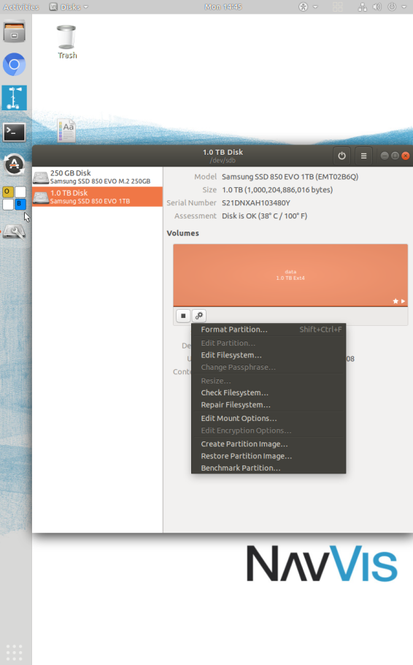Choose Repair Filesystem menu entry
413x665 pixels.
pyautogui.click(x=269, y=405)
